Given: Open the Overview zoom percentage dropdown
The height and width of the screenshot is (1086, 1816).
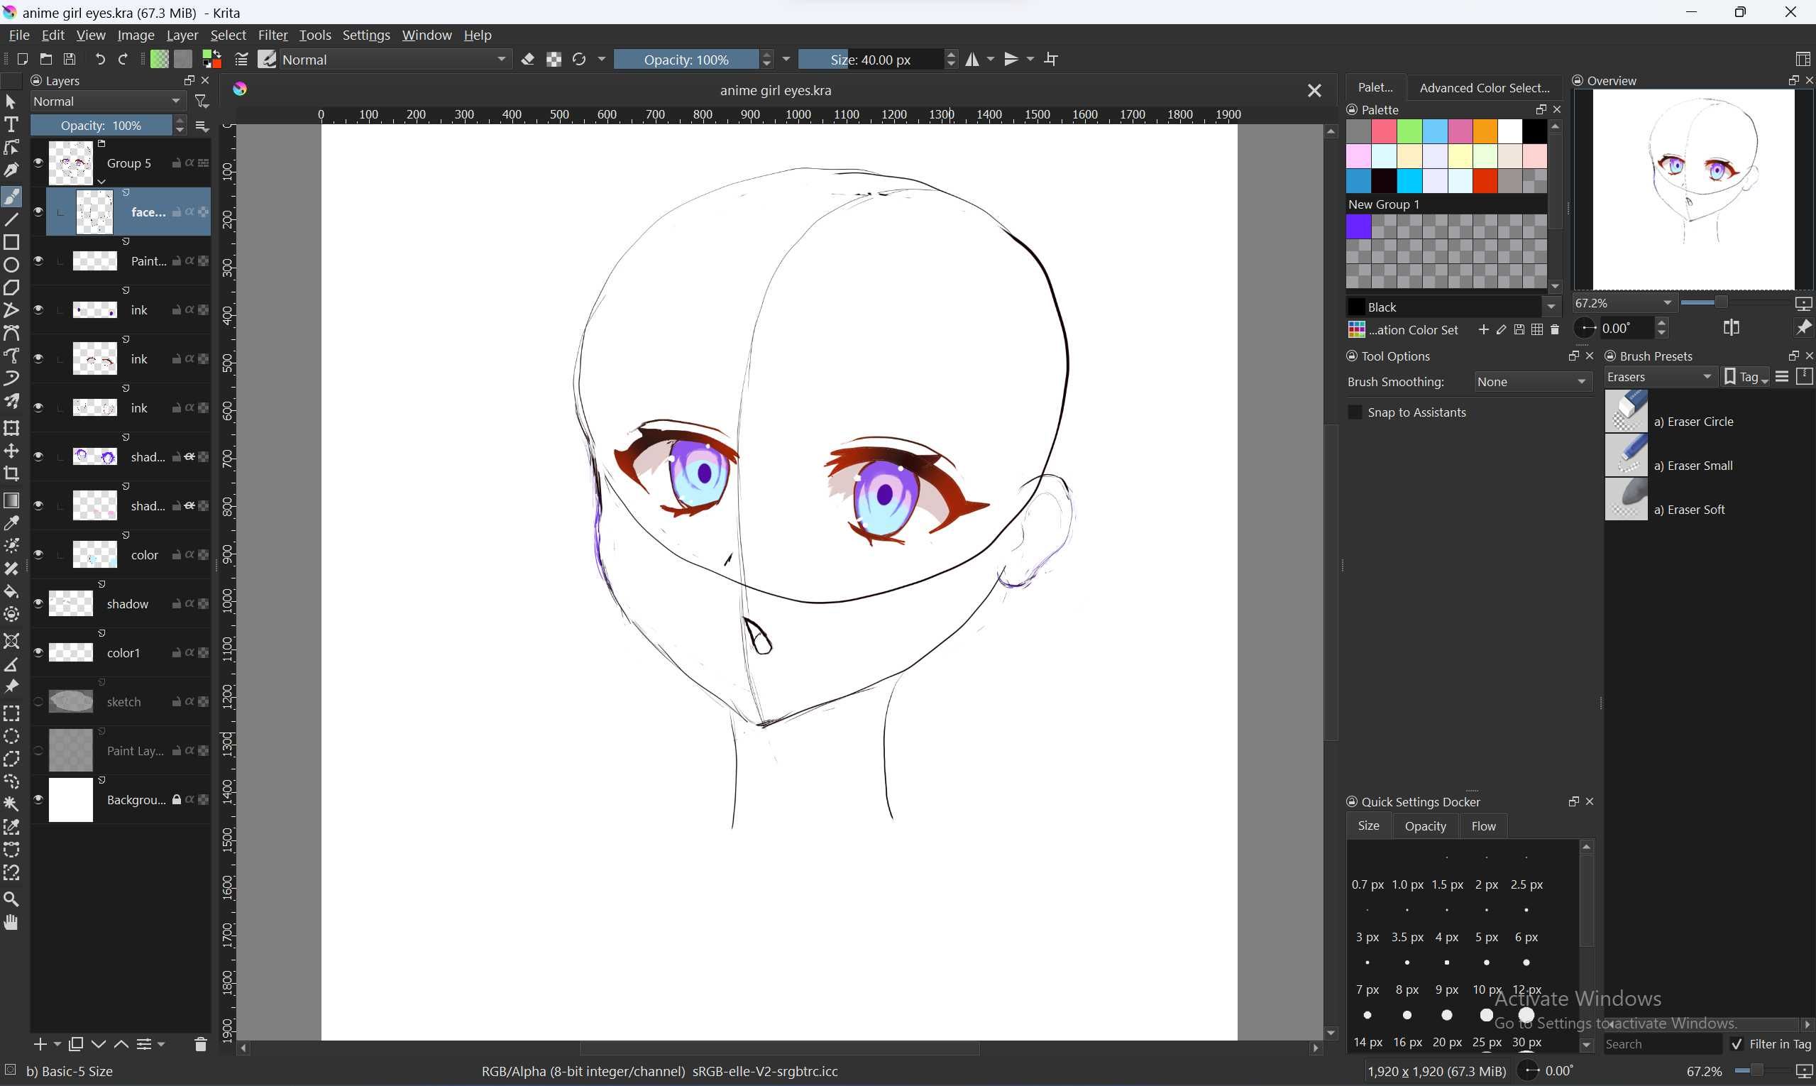Looking at the screenshot, I should (1624, 303).
